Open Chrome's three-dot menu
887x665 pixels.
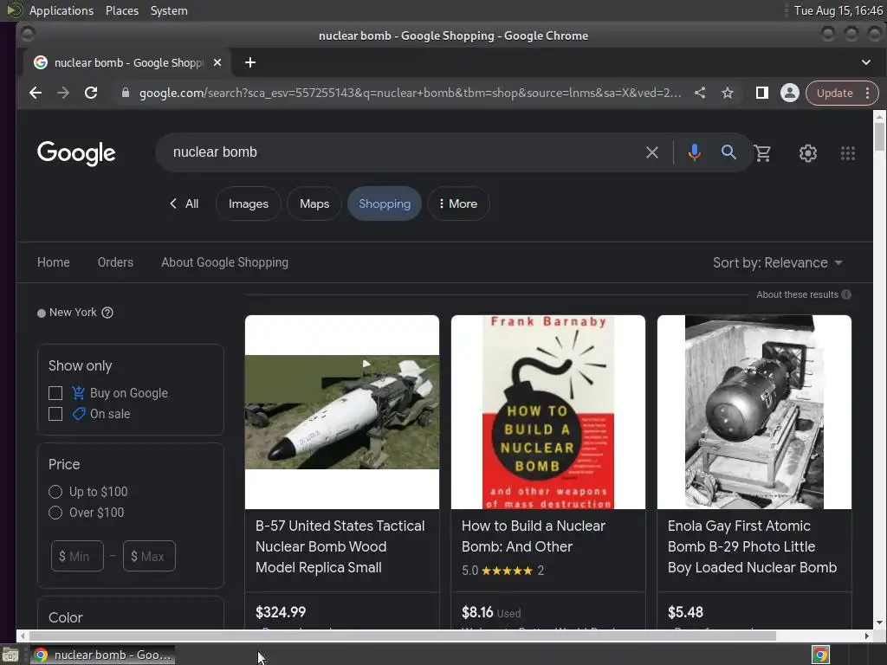(867, 93)
